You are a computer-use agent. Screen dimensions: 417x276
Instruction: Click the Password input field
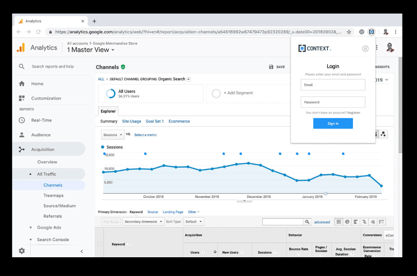333,102
